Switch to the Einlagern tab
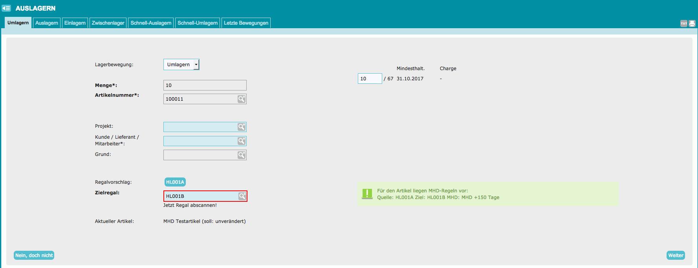 pos(75,23)
